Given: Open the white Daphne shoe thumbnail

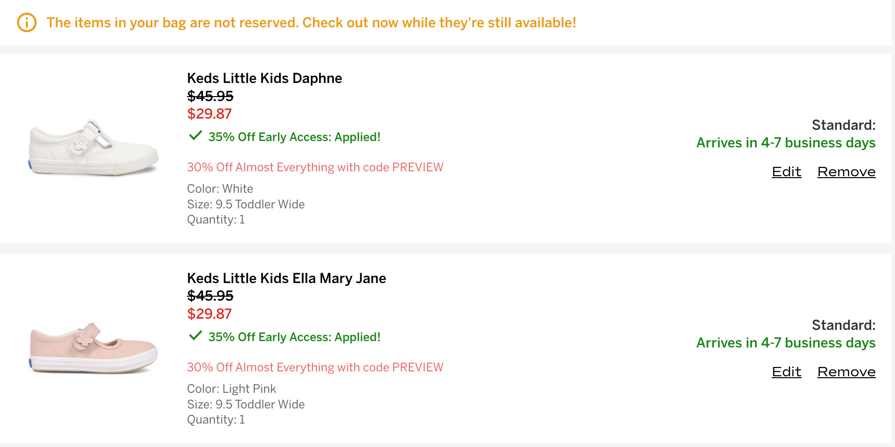Looking at the screenshot, I should point(93,147).
